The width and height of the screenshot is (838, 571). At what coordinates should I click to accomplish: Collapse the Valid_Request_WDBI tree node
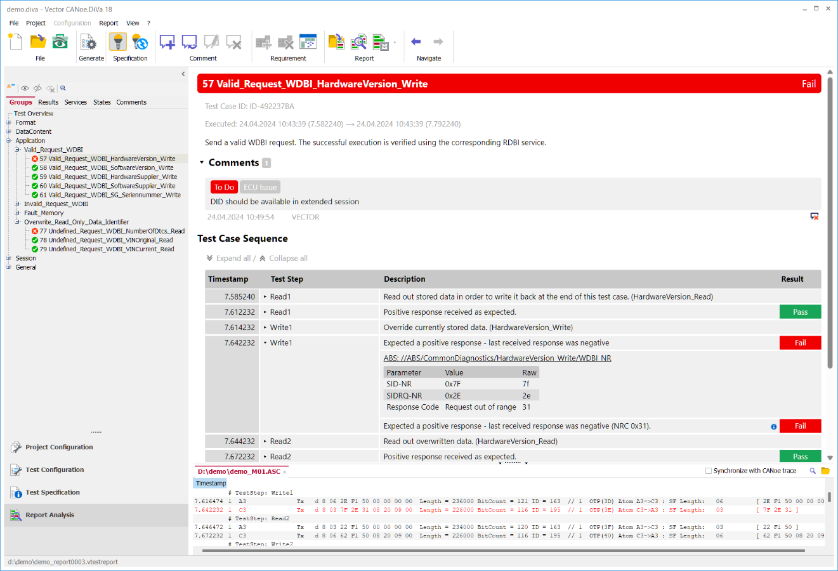pos(18,150)
